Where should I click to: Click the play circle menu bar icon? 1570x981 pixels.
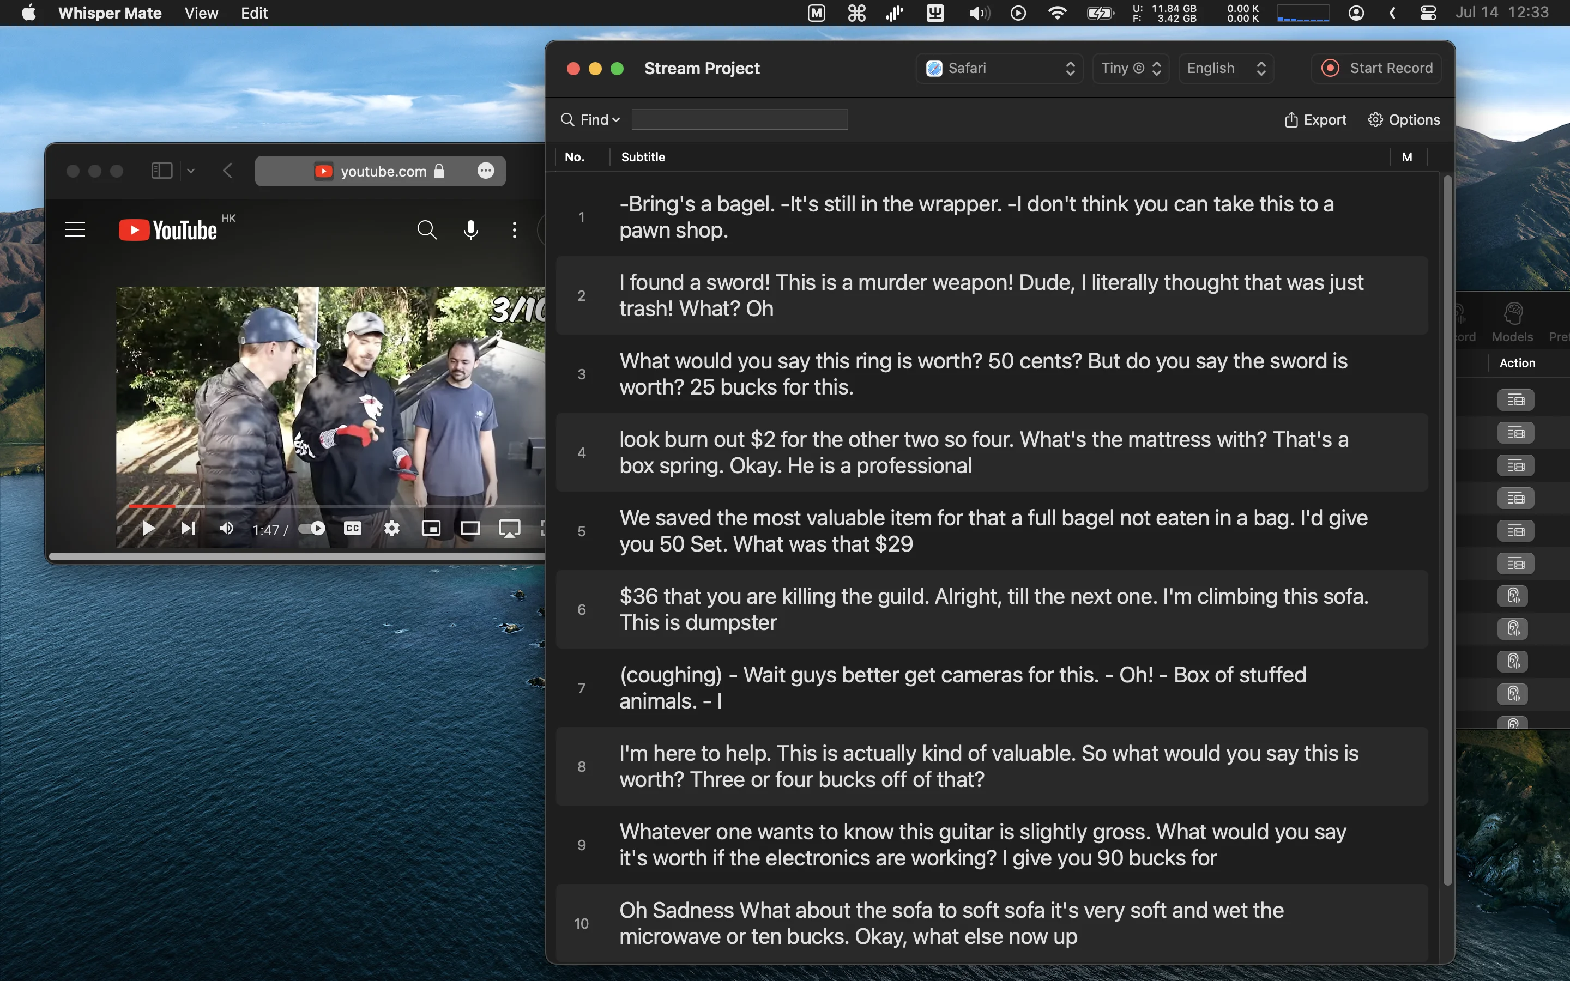[x=1018, y=13]
